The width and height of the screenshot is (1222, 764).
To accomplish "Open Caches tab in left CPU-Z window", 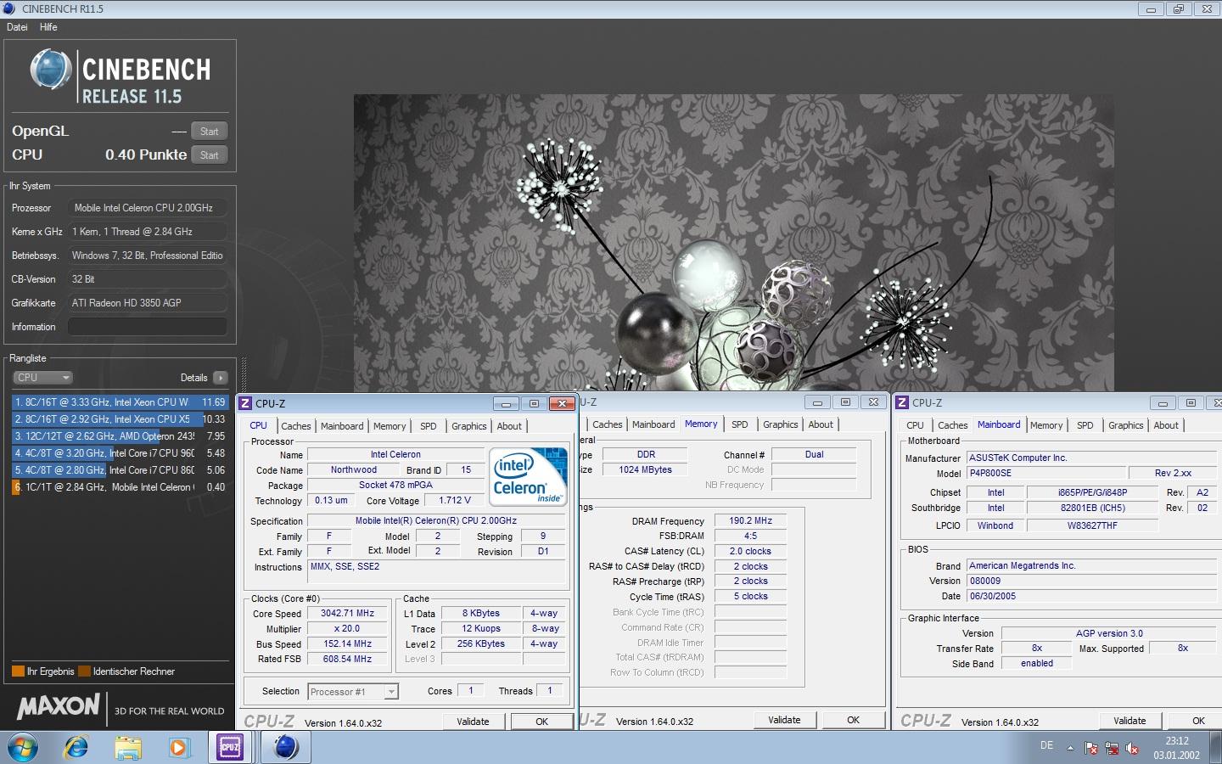I will [x=295, y=426].
